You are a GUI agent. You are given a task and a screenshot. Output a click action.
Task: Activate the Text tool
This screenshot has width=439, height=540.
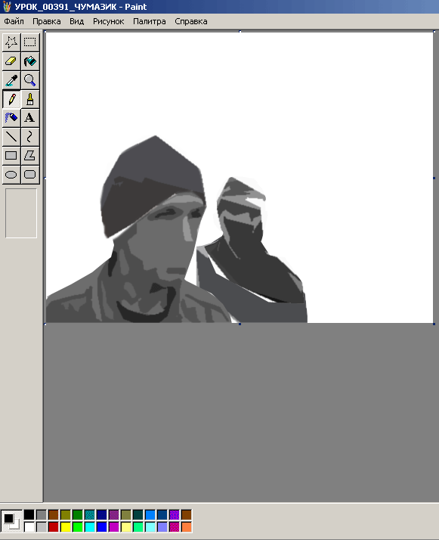click(30, 118)
